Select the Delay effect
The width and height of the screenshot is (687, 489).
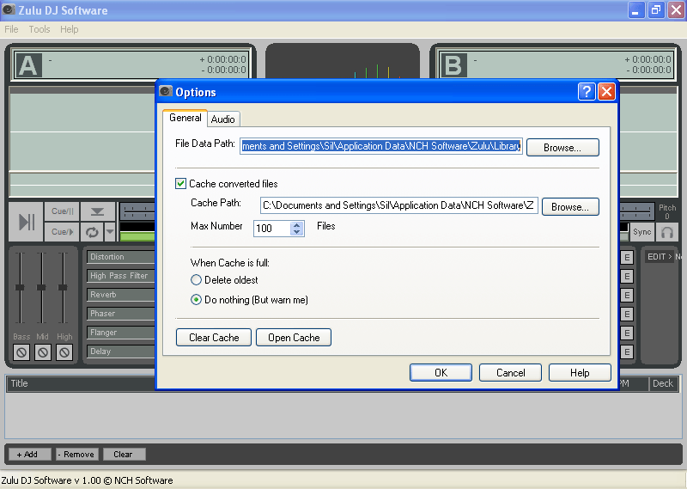click(121, 351)
